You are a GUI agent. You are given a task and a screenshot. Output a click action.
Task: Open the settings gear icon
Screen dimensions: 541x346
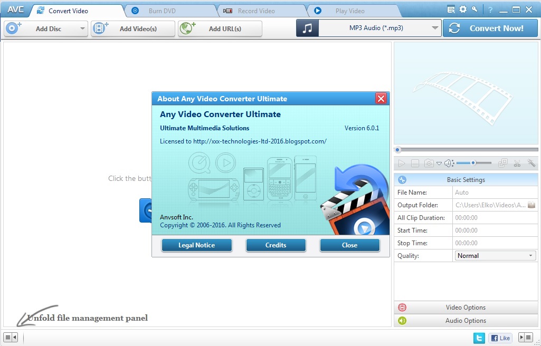(x=463, y=9)
